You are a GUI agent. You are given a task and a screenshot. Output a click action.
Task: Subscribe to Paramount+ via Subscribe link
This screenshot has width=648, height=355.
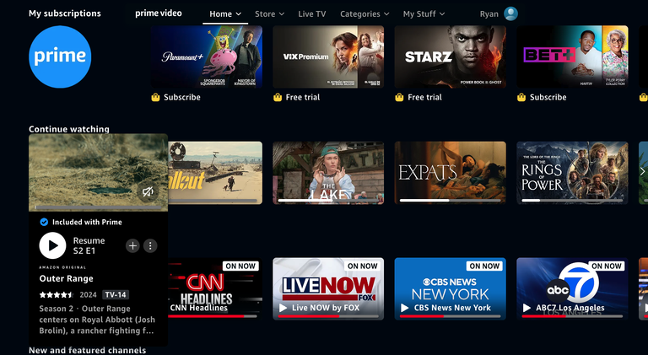(x=182, y=98)
